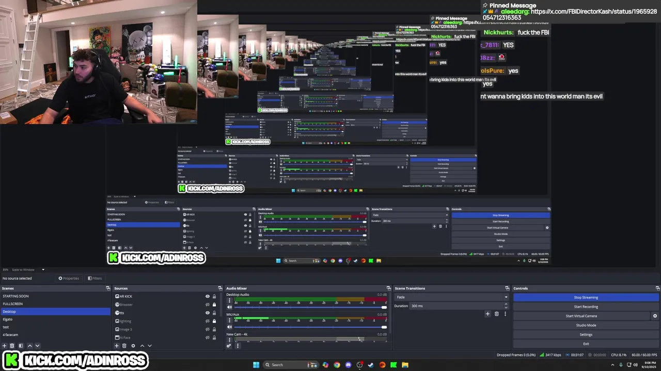
Task: Toggle lock on tts source
Action: pos(214,313)
